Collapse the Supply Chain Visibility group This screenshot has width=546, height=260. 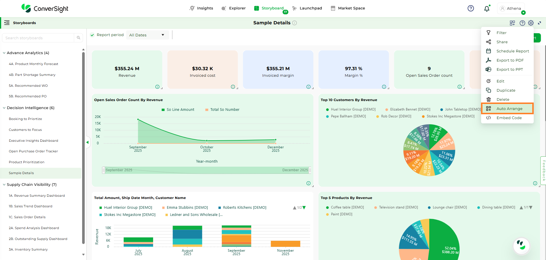(4, 185)
